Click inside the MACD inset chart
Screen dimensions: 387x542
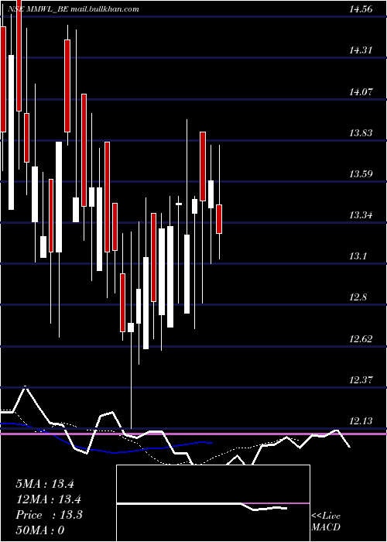(x=213, y=503)
